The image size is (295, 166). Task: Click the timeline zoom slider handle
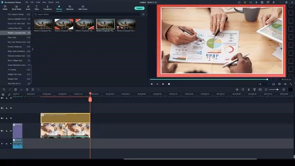click(277, 90)
